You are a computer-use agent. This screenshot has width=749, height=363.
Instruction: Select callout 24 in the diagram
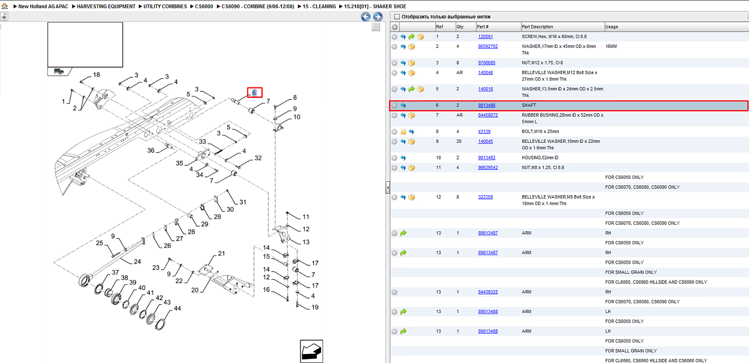coord(137,261)
